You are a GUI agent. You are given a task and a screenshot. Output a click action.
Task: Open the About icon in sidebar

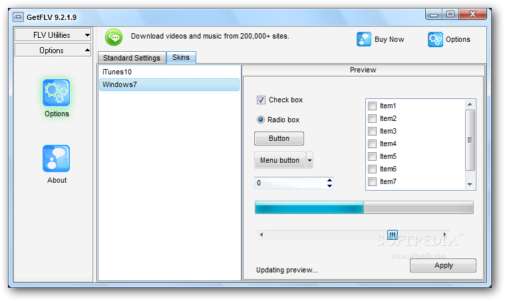click(57, 158)
